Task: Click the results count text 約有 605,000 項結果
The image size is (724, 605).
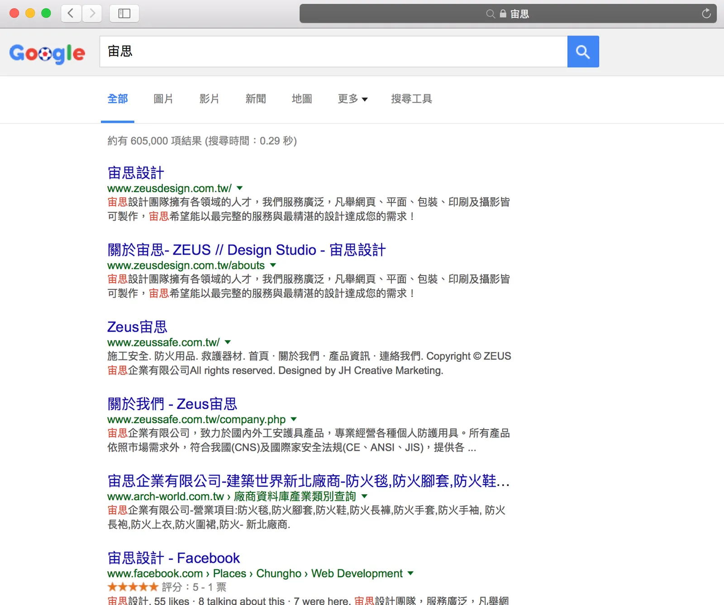Action: click(x=154, y=141)
